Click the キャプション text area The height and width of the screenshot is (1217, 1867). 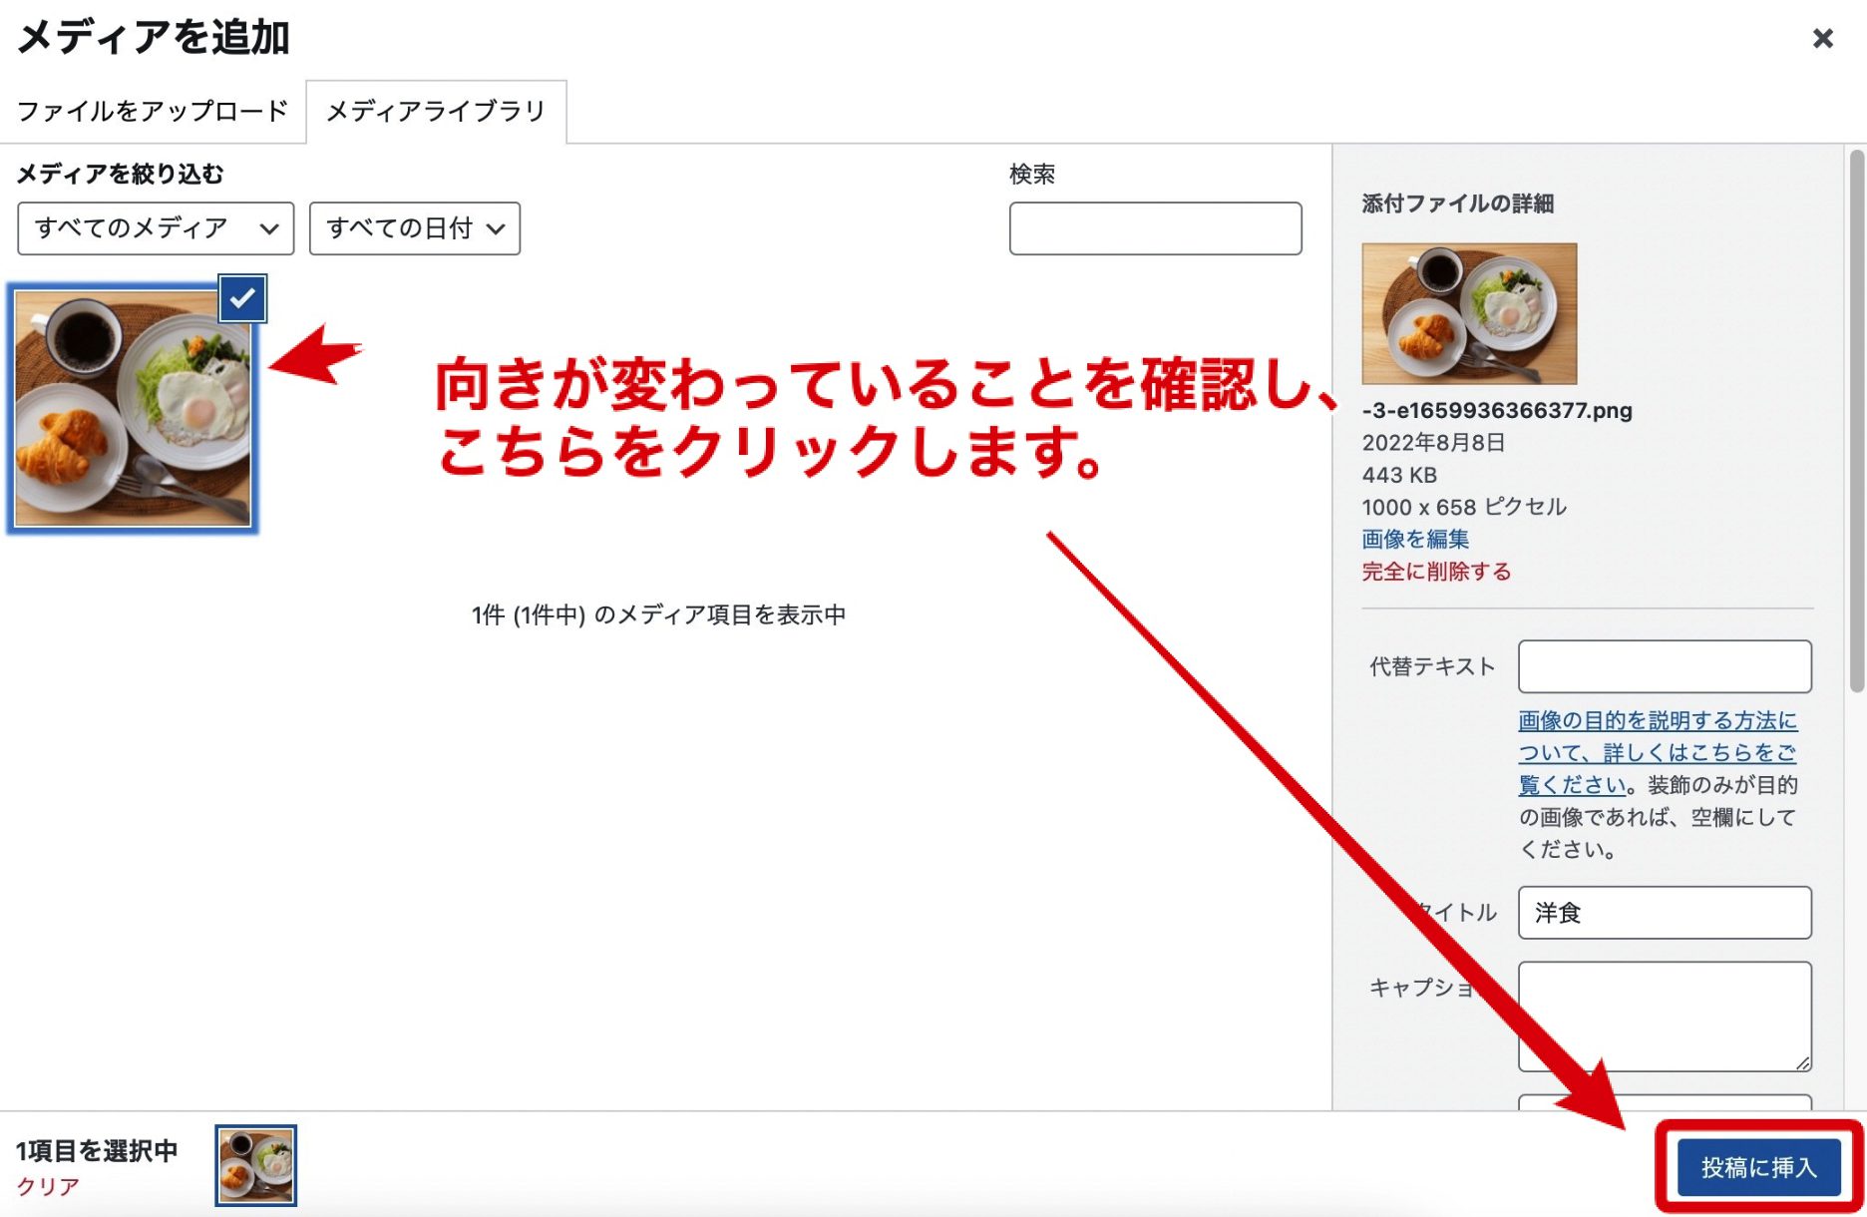point(1665,1016)
